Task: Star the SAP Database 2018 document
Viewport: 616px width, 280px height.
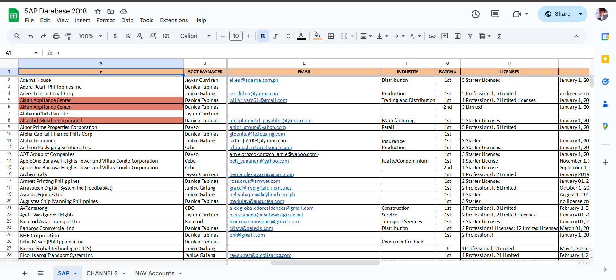Action: 98,11
